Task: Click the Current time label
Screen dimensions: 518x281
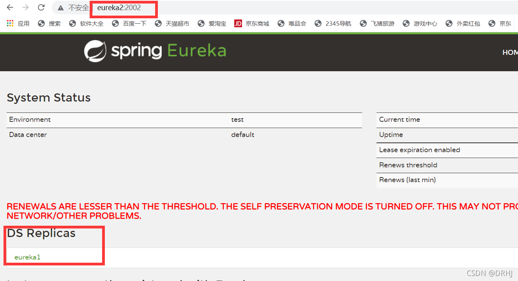Action: [400, 119]
